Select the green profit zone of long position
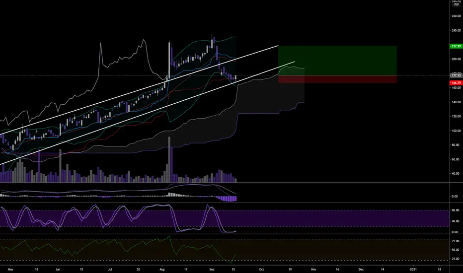Viewport: 463px width, 273px height. point(337,61)
